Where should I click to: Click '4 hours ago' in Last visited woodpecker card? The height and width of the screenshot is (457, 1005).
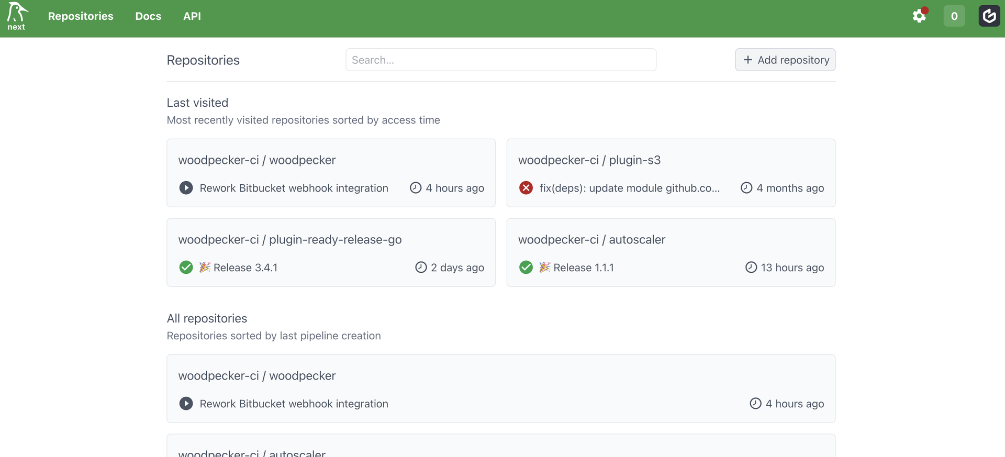point(455,188)
